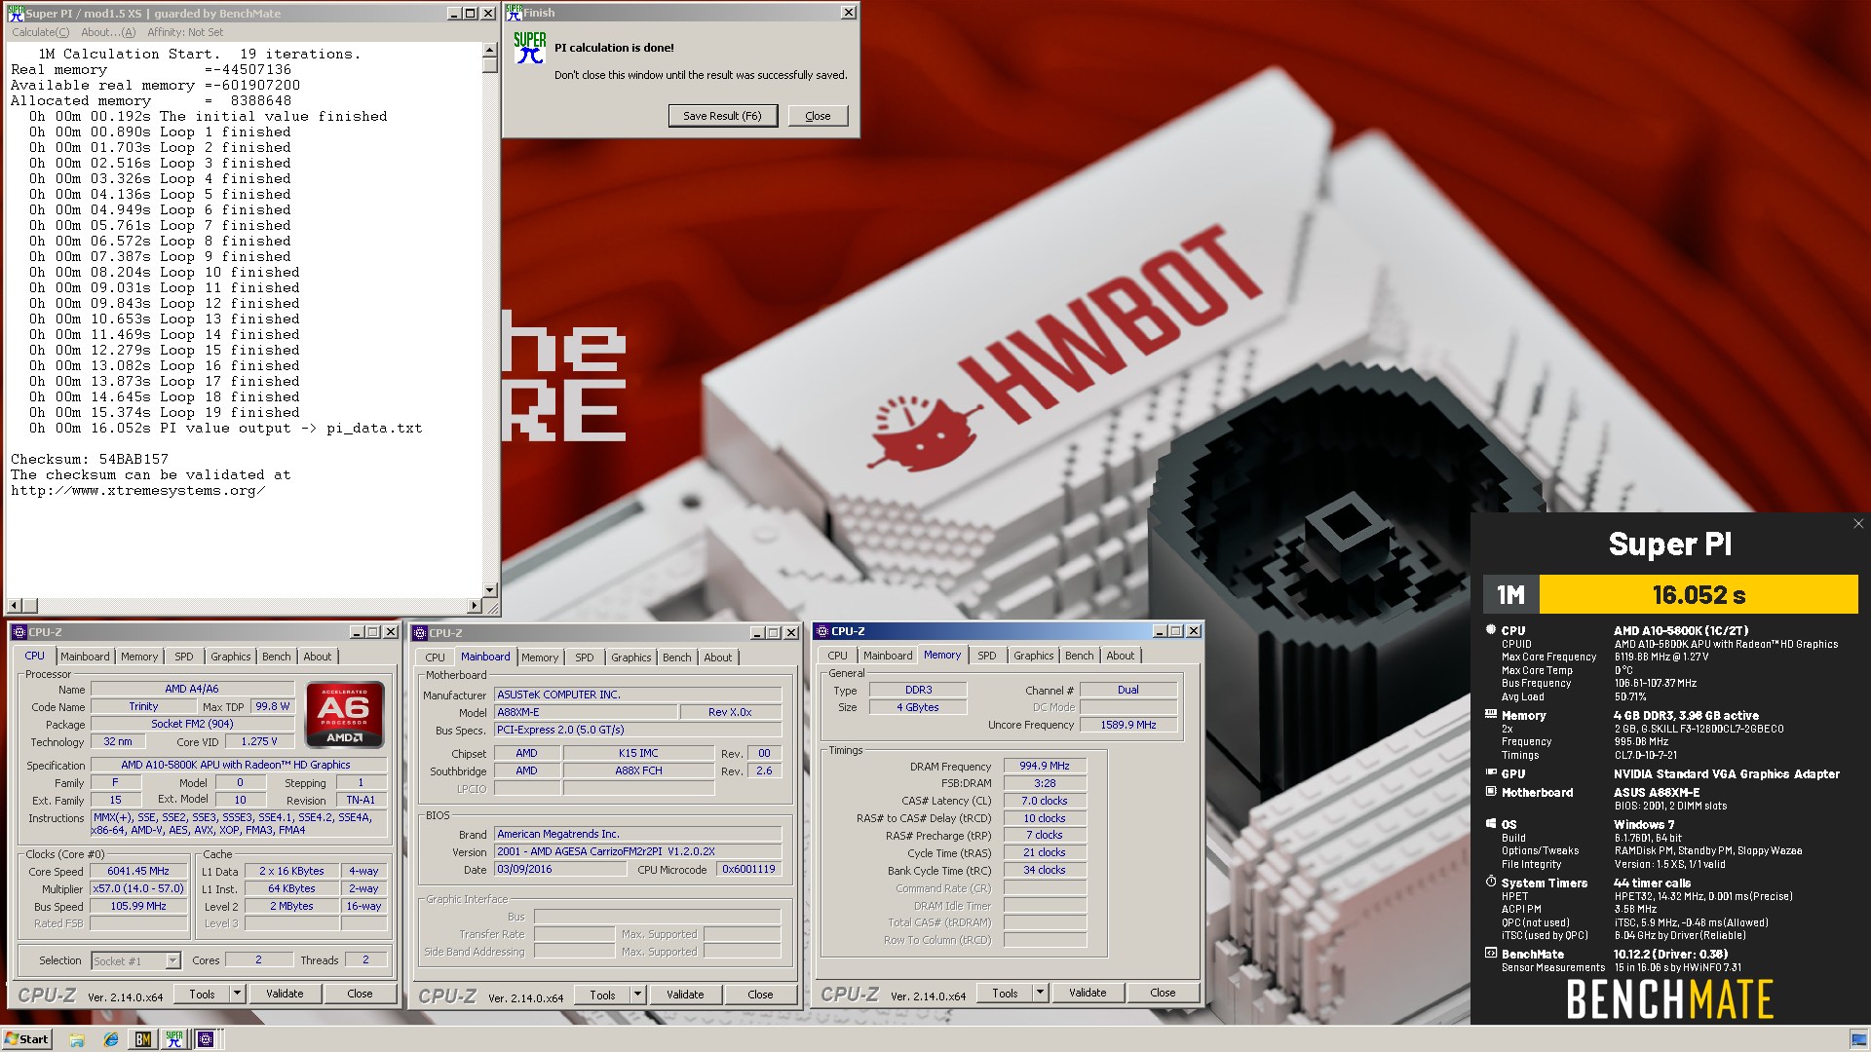
Task: Click the OS section icon in BenchMate
Action: point(1490,824)
